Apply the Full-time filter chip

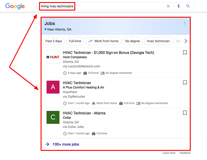click(75, 41)
